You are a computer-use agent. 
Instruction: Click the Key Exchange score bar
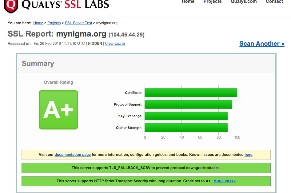click(186, 116)
